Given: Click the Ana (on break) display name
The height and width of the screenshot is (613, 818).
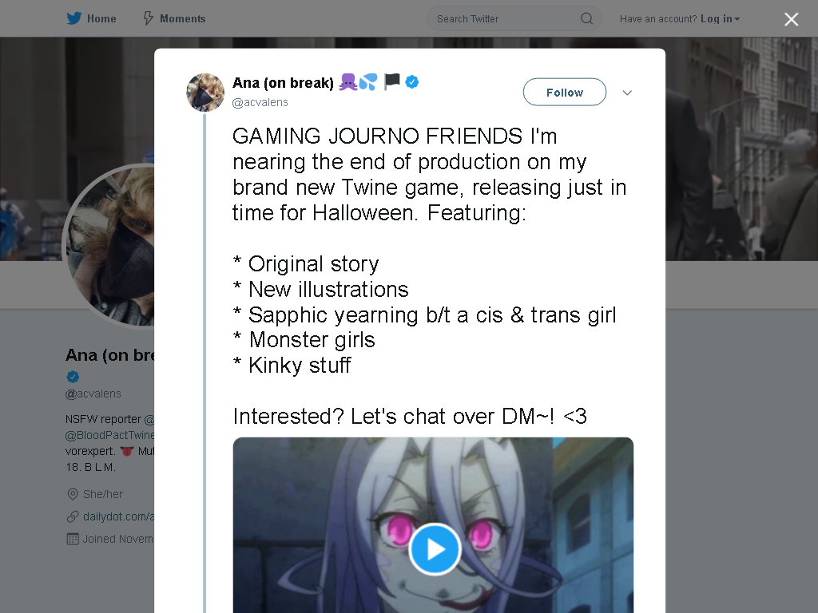Looking at the screenshot, I should [x=283, y=82].
